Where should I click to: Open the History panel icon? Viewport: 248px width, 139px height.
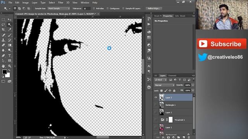(x=149, y=19)
